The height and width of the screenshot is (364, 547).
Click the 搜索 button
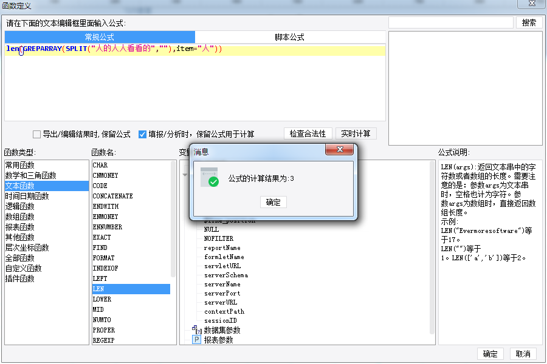coord(529,22)
